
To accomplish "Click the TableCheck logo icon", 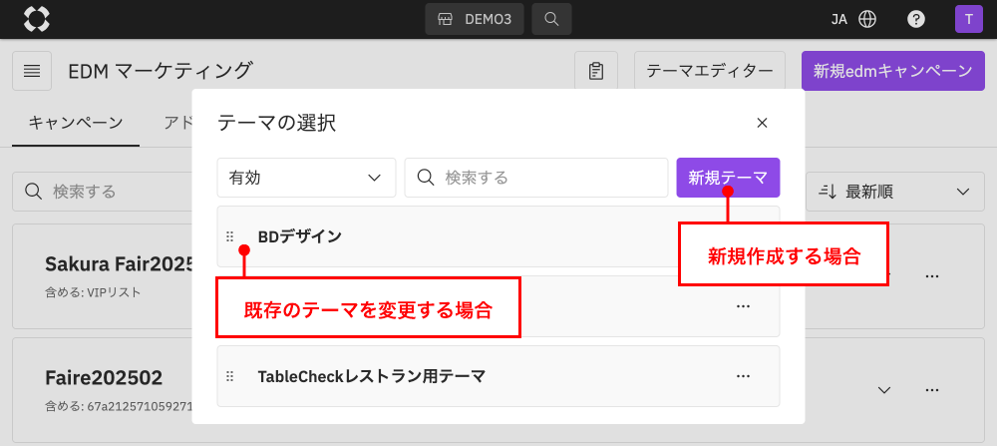I will [x=37, y=19].
